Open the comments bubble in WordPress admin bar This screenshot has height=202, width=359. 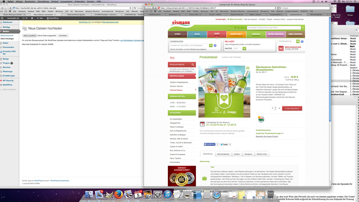coord(32,18)
